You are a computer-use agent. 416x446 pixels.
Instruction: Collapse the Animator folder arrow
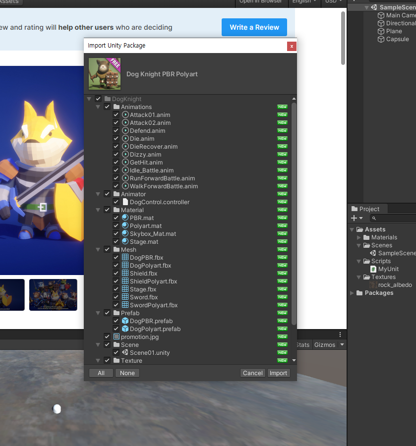pyautogui.click(x=98, y=194)
